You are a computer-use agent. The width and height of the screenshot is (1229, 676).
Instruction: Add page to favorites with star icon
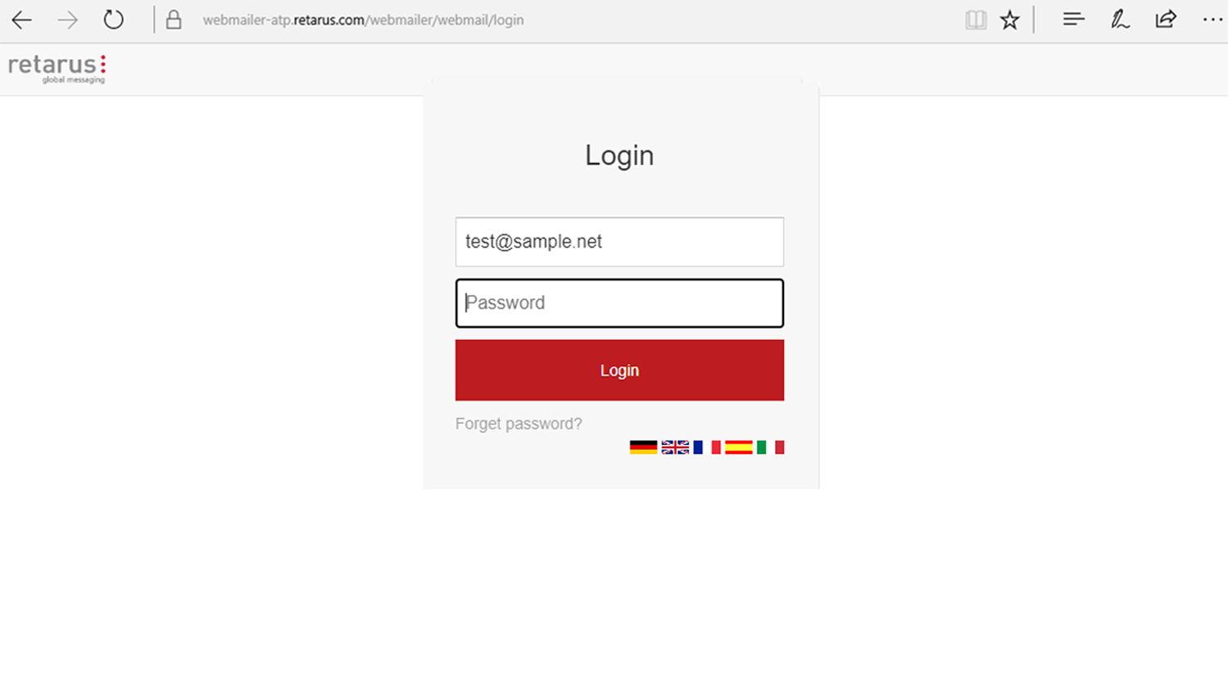click(x=1009, y=20)
